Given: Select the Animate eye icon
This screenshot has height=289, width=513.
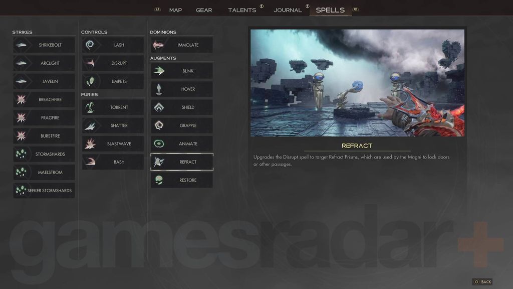Looking at the screenshot, I should (x=159, y=143).
